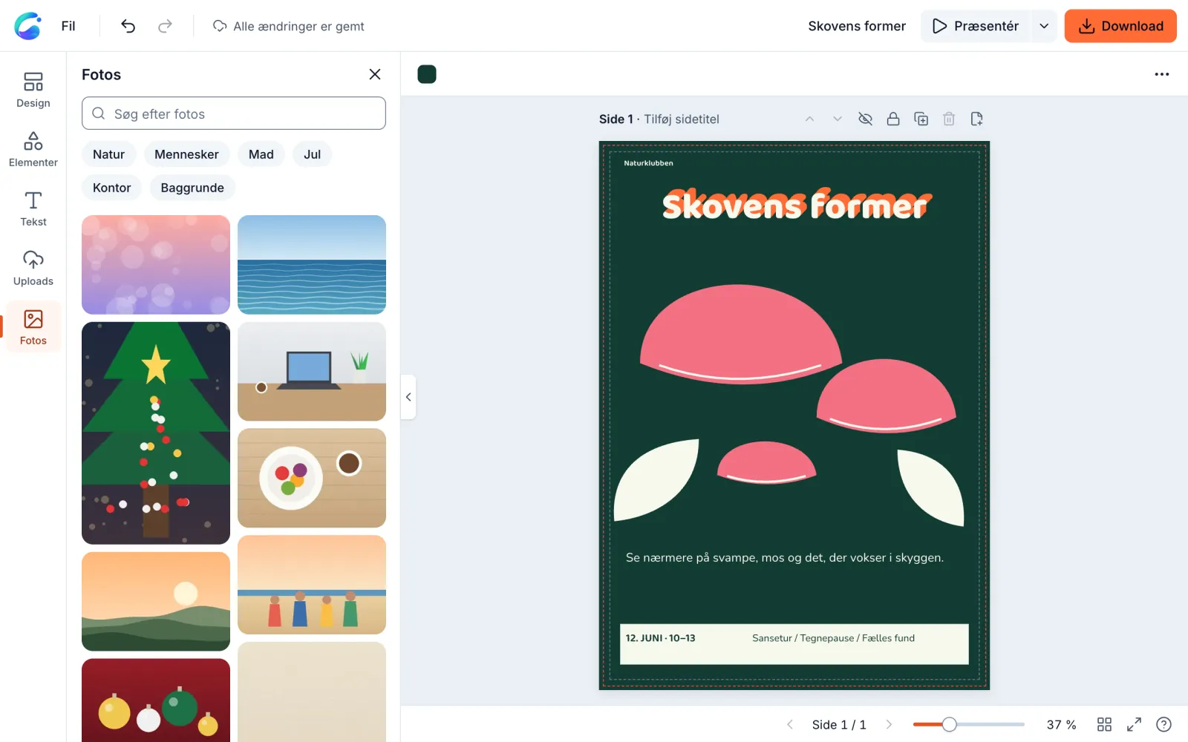Add a new page icon
This screenshot has width=1188, height=742.
tap(976, 119)
